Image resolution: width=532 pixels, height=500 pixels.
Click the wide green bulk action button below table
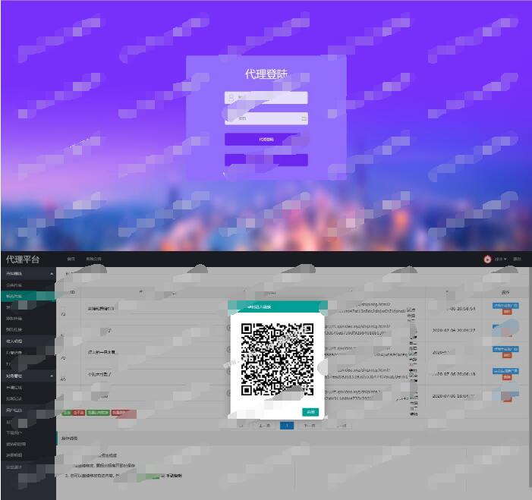click(x=98, y=413)
